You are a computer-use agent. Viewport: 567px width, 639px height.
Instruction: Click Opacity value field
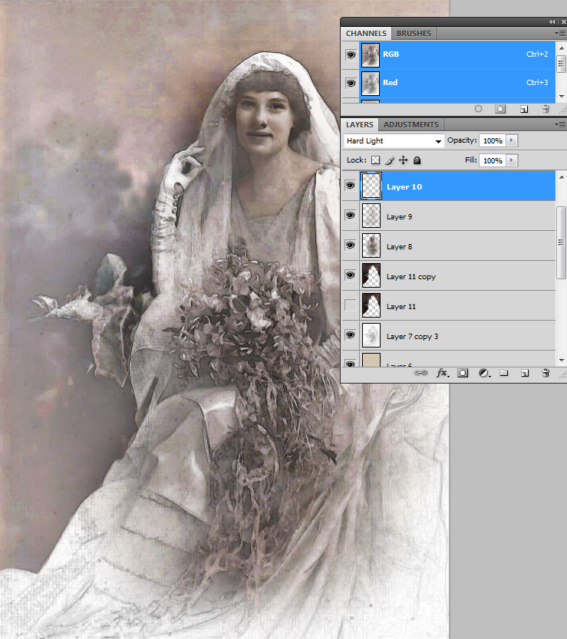point(493,140)
